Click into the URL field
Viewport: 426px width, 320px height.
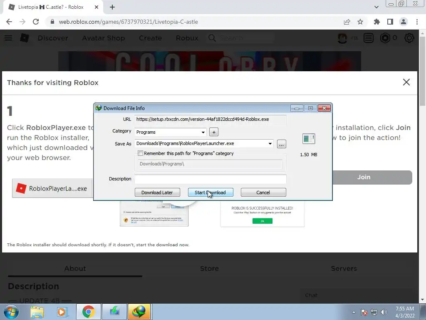pos(210,119)
